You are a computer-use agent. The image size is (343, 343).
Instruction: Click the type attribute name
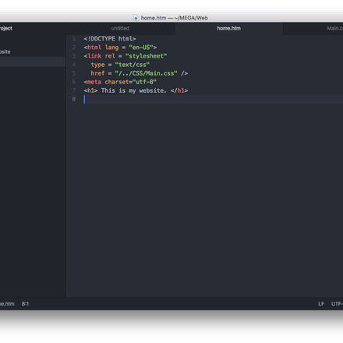tap(97, 65)
